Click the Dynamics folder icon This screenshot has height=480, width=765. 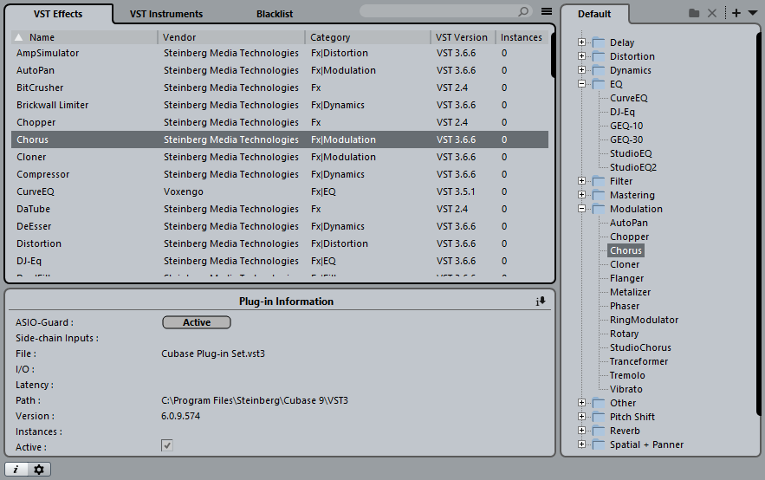pyautogui.click(x=599, y=70)
